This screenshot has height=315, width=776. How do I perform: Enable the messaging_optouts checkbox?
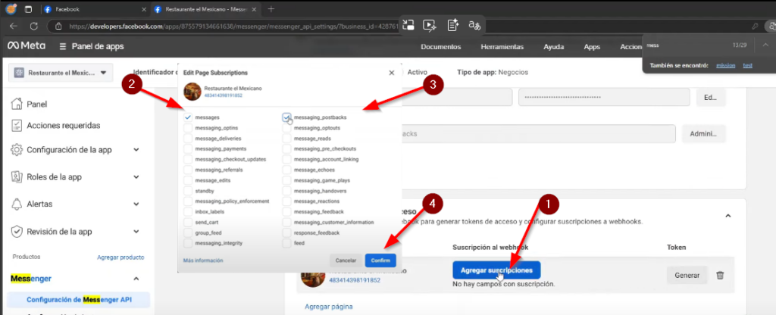(x=286, y=127)
